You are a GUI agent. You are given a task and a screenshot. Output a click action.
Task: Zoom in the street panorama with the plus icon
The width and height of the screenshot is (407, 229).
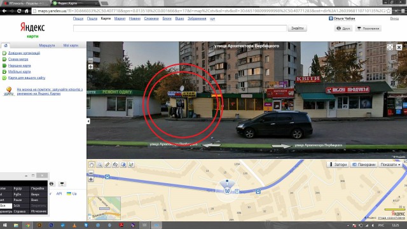(90, 67)
